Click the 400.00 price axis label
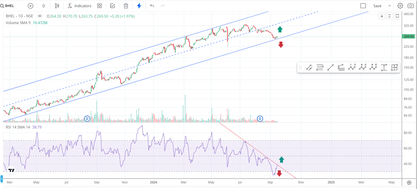Viewport: 417px width, 189px height. coord(409,14)
